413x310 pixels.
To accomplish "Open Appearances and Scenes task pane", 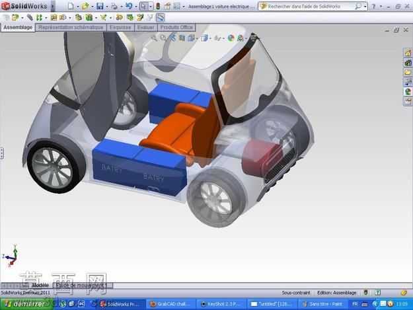I will [x=408, y=92].
